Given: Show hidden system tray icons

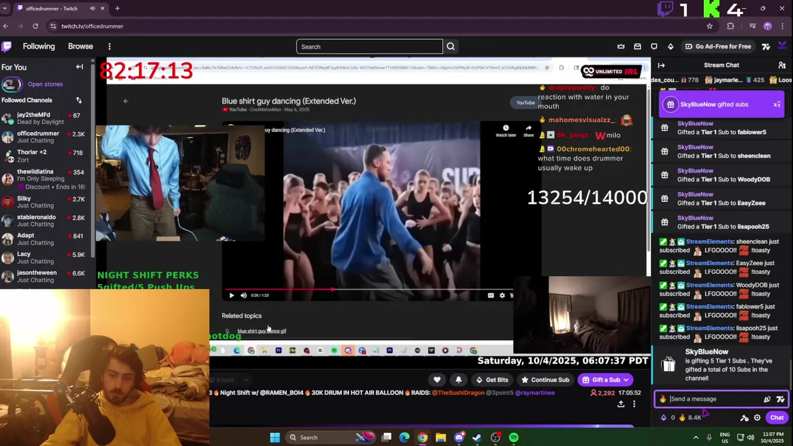Looking at the screenshot, I should click(696, 437).
